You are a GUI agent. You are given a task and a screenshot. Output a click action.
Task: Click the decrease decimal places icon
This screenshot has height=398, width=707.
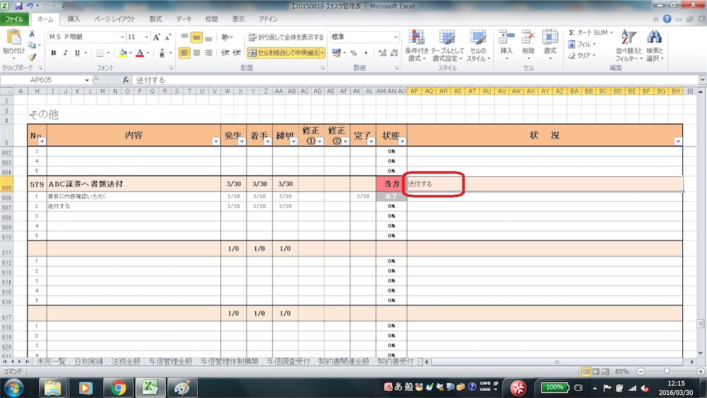click(394, 53)
